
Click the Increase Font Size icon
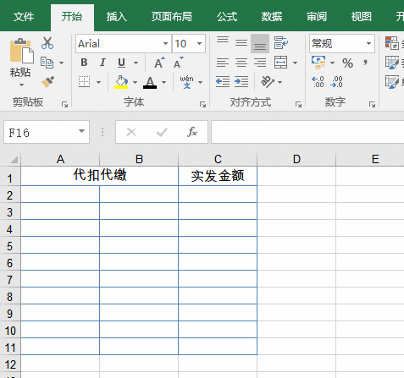coord(159,63)
